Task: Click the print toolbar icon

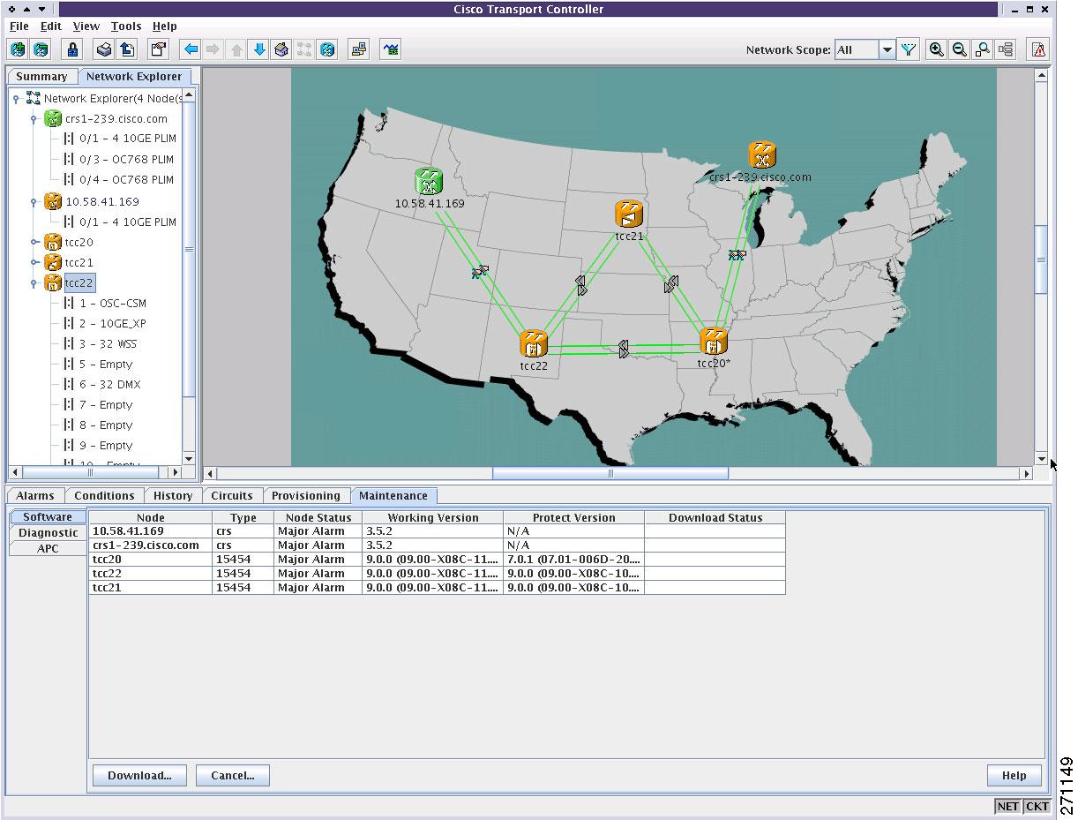Action: pyautogui.click(x=104, y=49)
